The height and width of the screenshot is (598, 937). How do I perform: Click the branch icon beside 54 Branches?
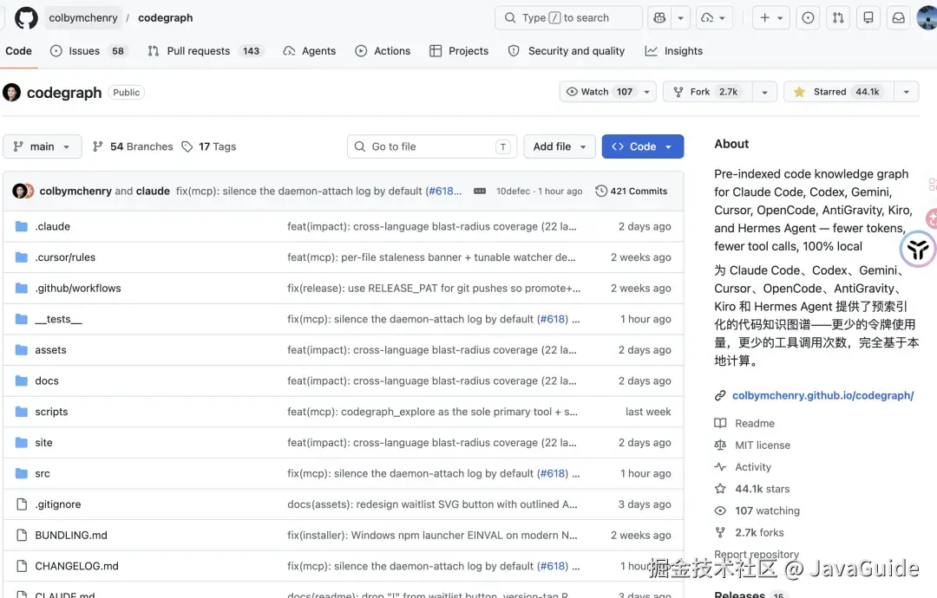[x=97, y=146]
